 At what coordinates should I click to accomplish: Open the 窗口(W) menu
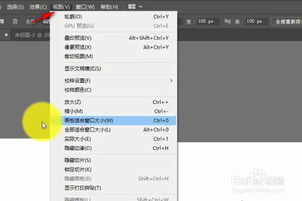(85, 7)
